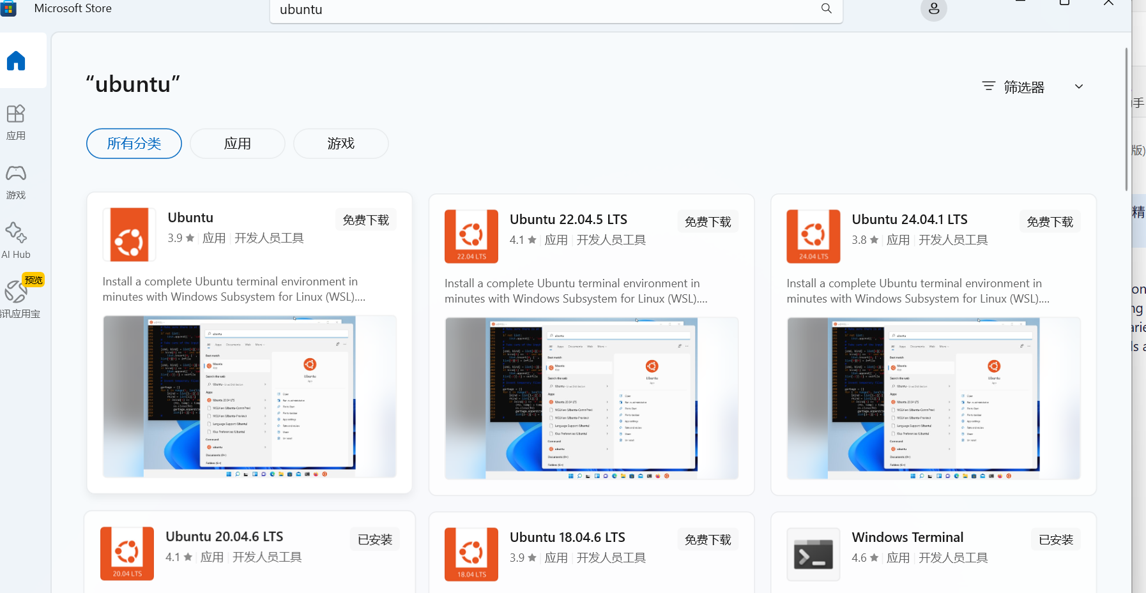
Task: Click the Microsoft Store logo icon
Action: coord(8,9)
